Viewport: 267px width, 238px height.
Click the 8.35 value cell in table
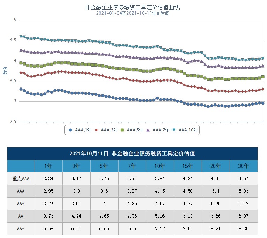[x=243, y=229]
